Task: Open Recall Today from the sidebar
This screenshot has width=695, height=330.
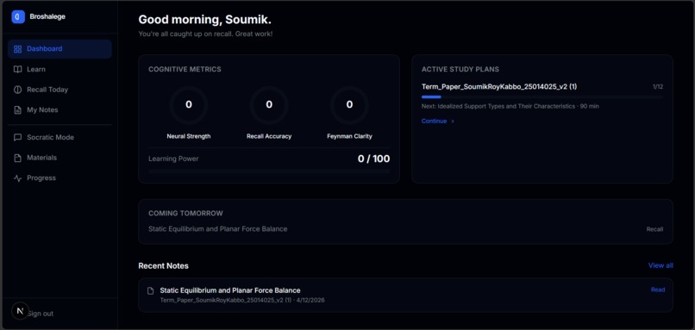Action: pos(59,90)
